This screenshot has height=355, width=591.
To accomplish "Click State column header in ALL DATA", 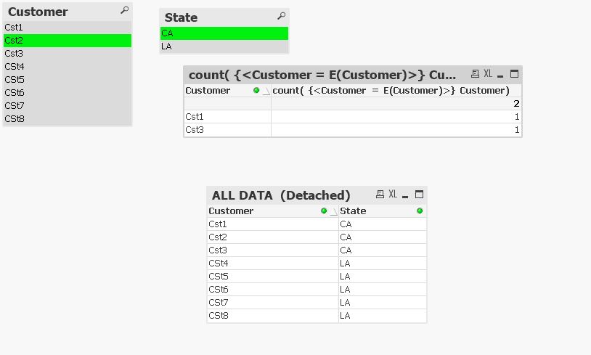I will click(x=354, y=211).
